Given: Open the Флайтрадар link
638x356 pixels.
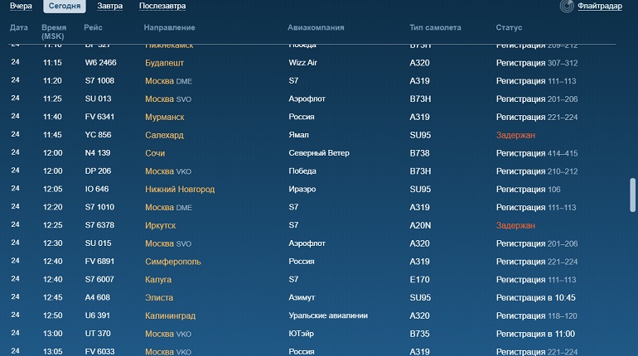Looking at the screenshot, I should (x=600, y=6).
